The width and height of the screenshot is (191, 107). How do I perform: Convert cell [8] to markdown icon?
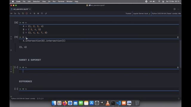[x=26, y=23]
